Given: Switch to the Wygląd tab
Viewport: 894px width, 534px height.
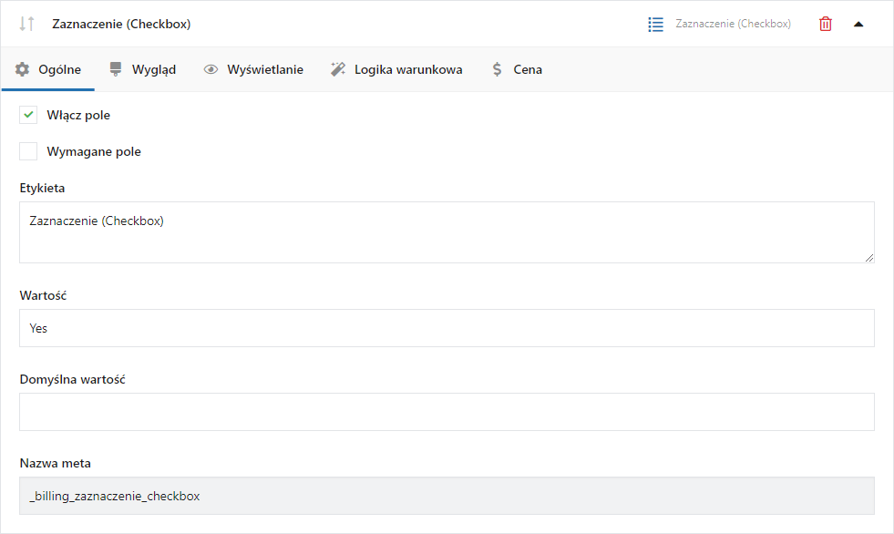Looking at the screenshot, I should tap(142, 69).
